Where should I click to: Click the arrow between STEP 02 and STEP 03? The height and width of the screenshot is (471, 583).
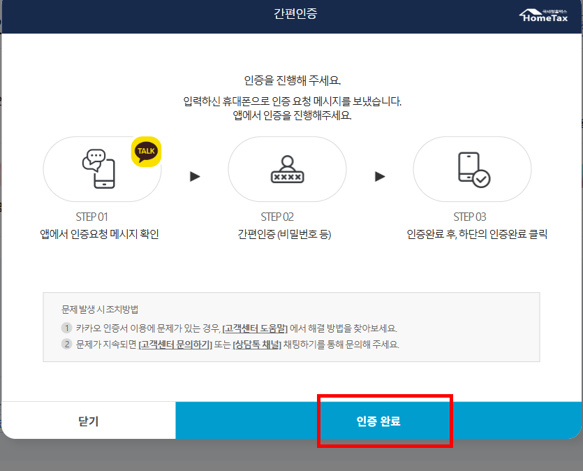point(380,177)
